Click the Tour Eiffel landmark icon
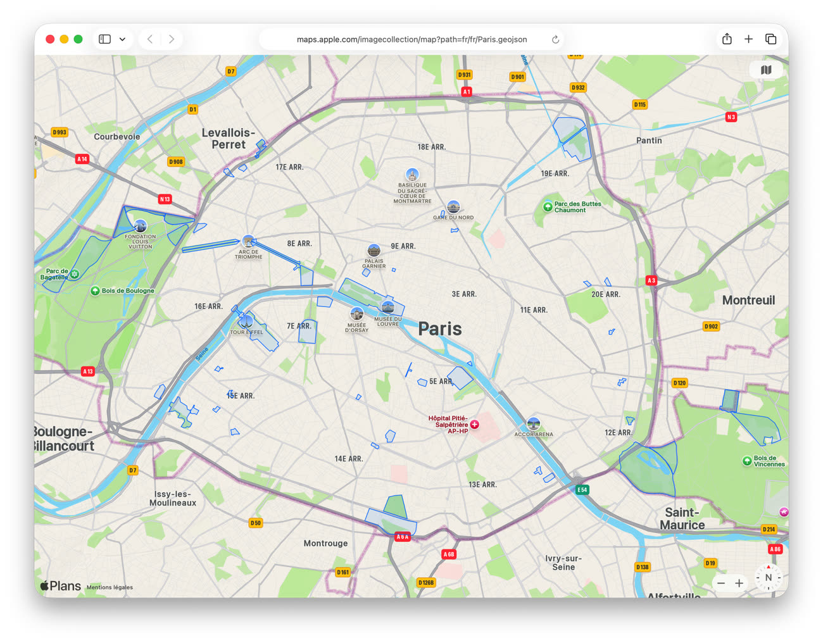 (246, 321)
